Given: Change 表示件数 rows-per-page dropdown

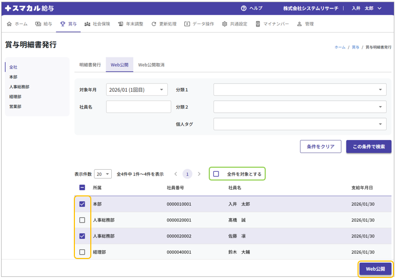Looking at the screenshot, I should 103,174.
